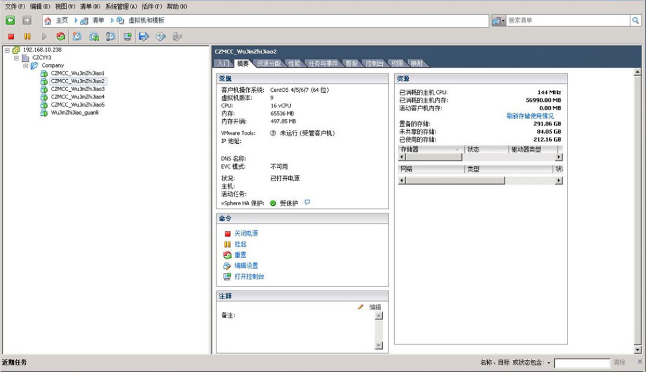Screen dimensions: 646x372
Task: Sort by the 驱动器类型 column header
Action: click(534, 149)
